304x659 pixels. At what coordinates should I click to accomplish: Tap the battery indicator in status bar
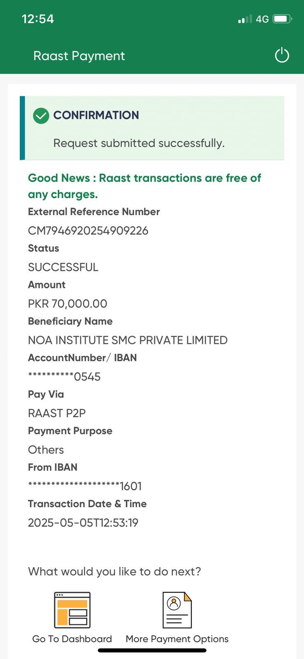coord(282,19)
